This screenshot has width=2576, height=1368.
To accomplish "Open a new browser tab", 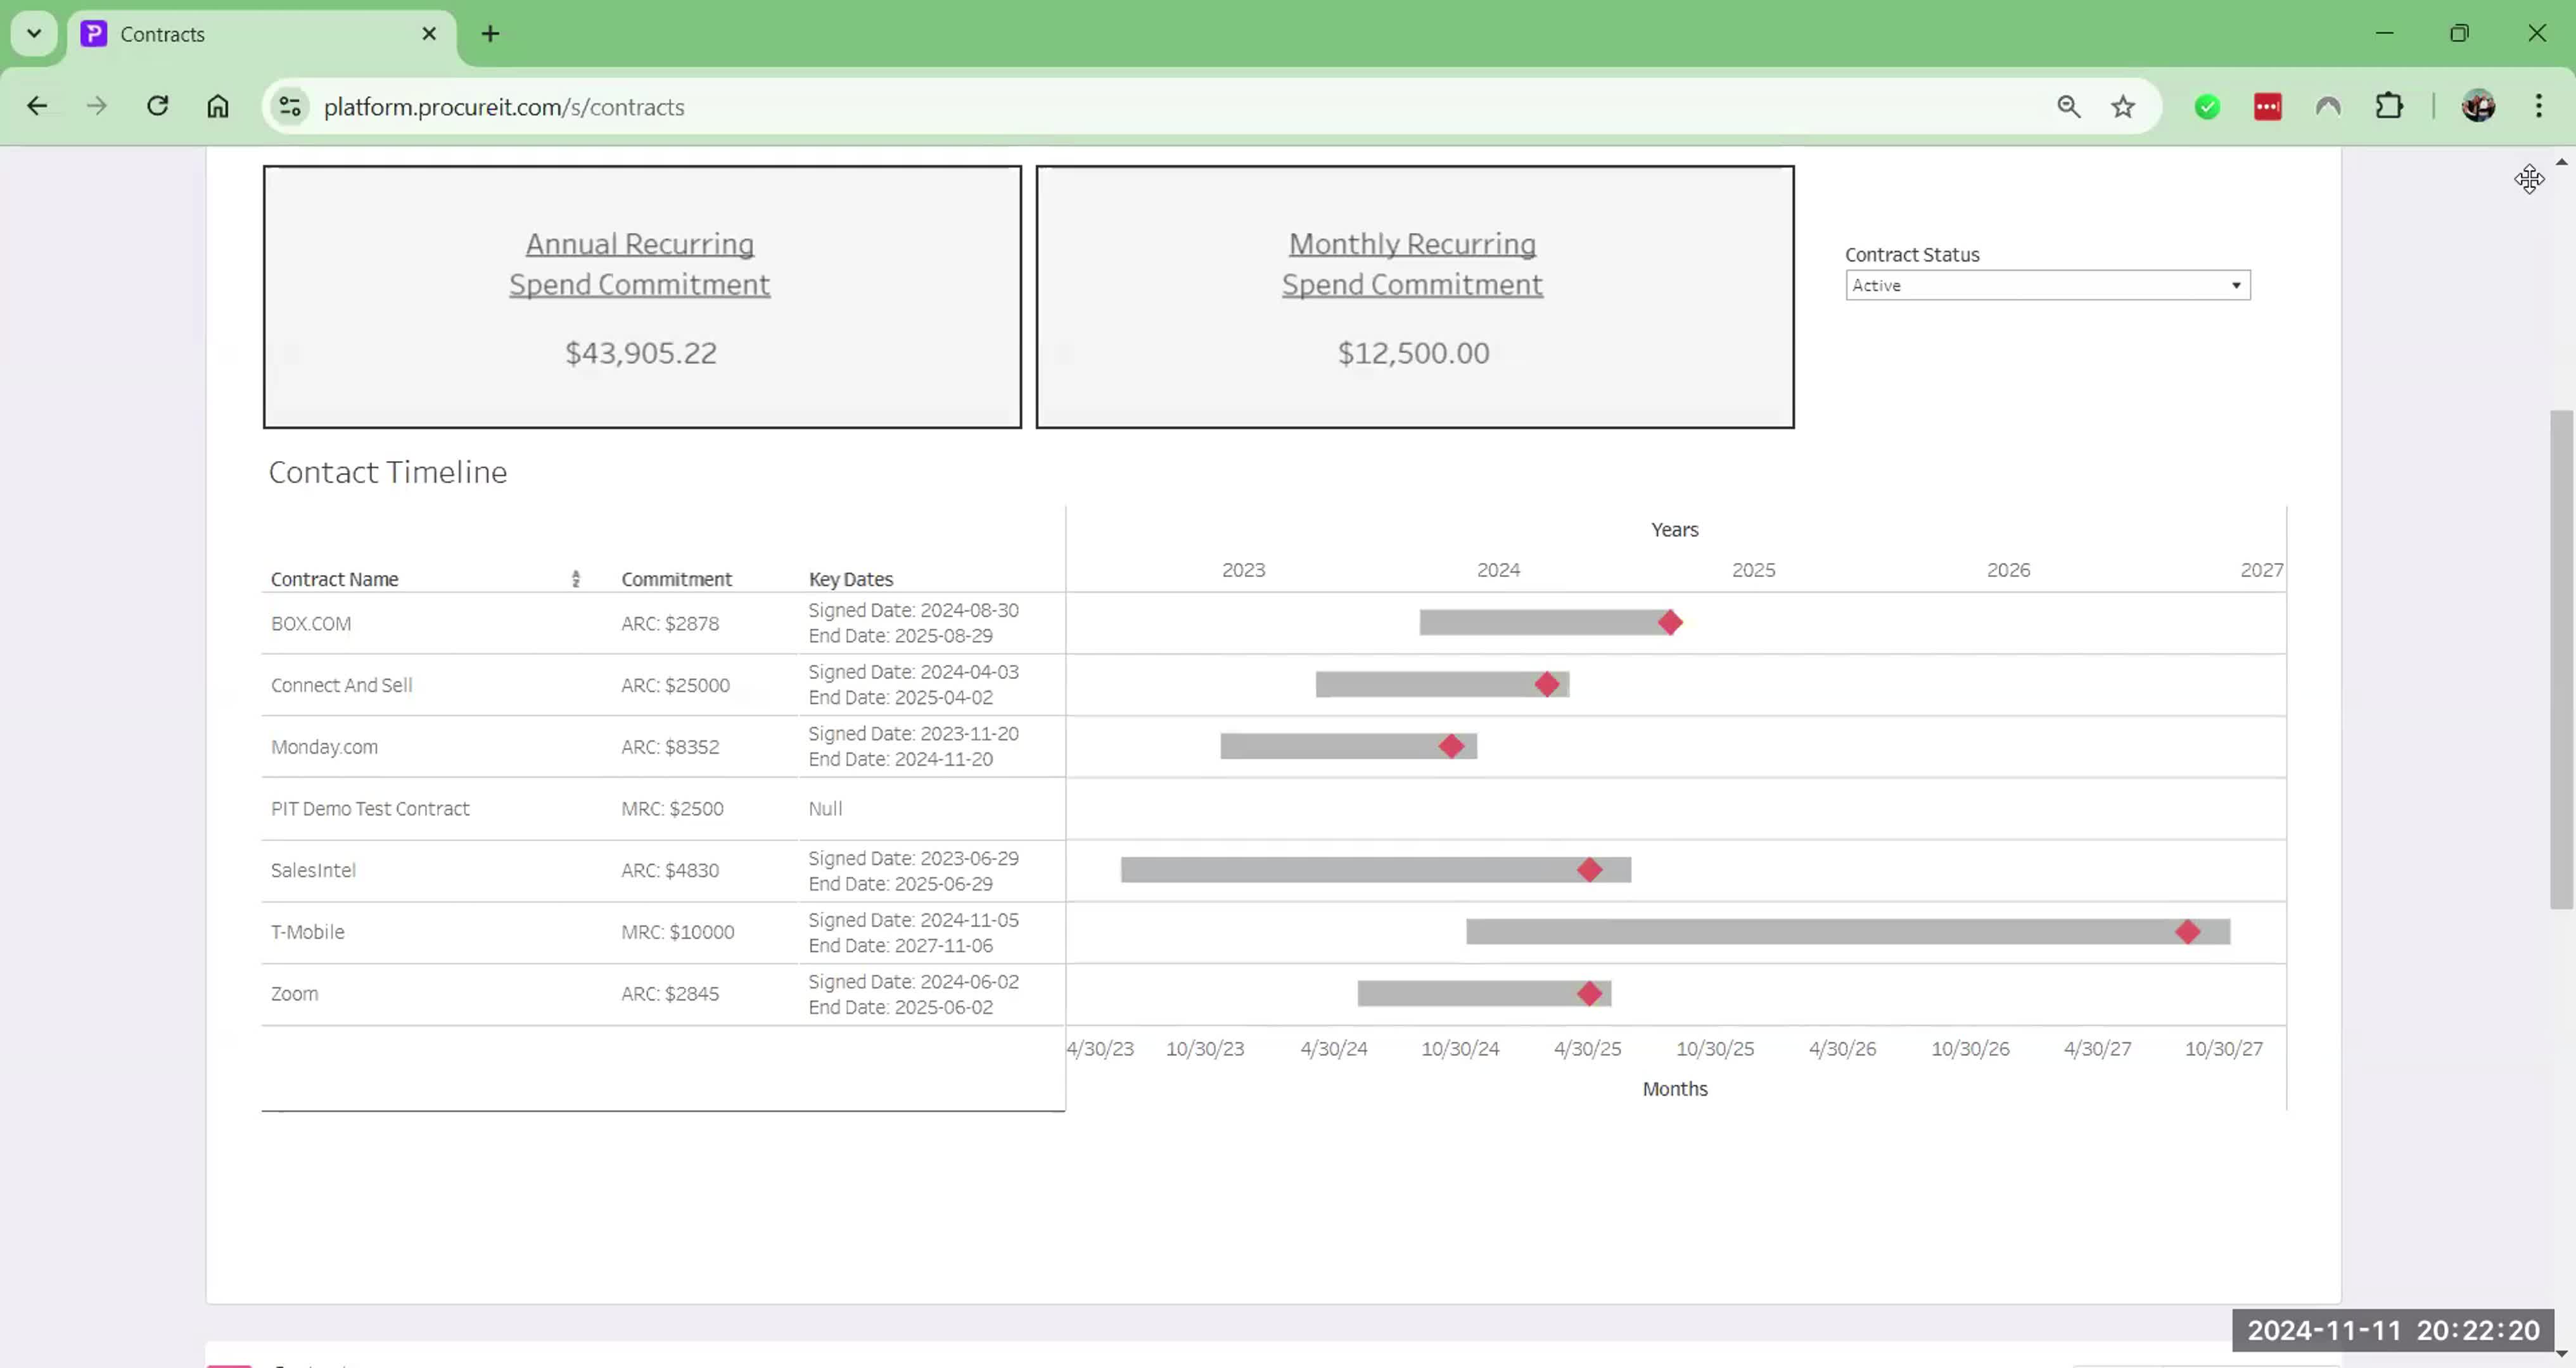I will click(x=490, y=34).
